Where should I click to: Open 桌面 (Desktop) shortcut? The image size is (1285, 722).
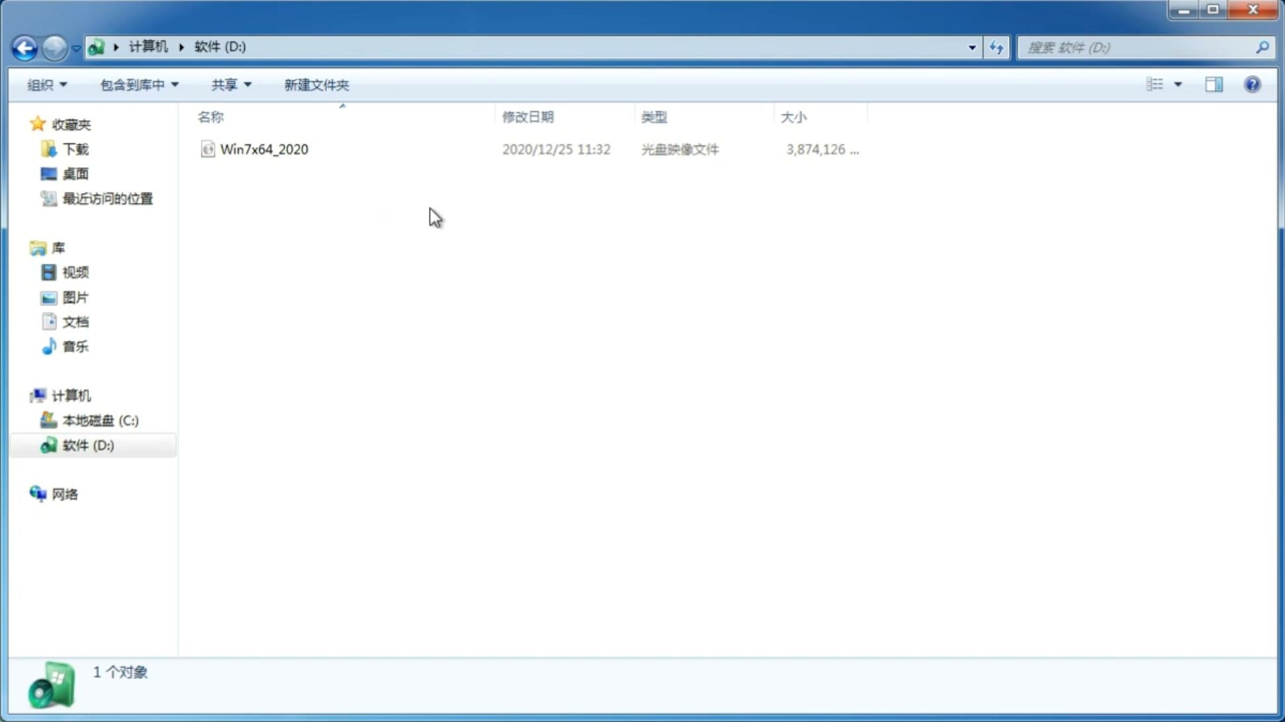(x=74, y=173)
